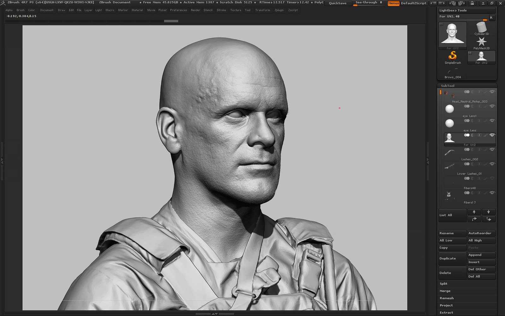Open the Preferences menu
The width and height of the screenshot is (505, 316).
point(178,10)
